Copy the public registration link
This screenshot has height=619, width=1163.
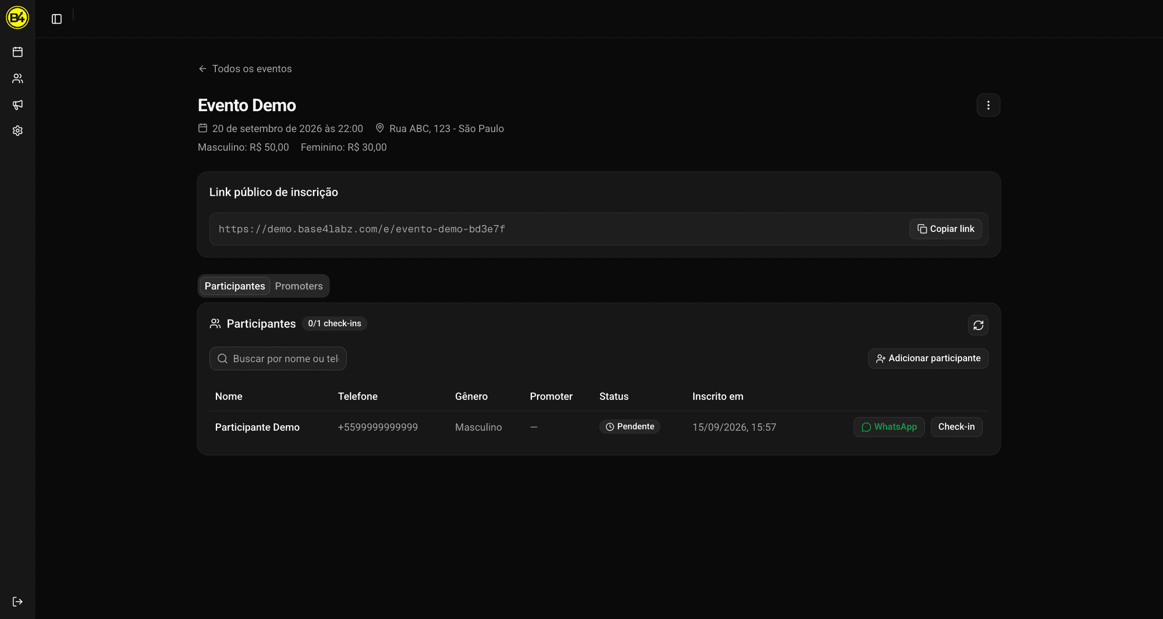[x=945, y=229]
